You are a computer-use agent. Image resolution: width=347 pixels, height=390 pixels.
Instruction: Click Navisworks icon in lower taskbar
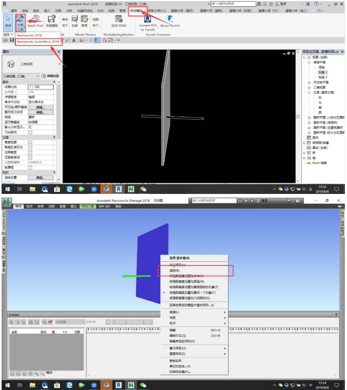131,385
